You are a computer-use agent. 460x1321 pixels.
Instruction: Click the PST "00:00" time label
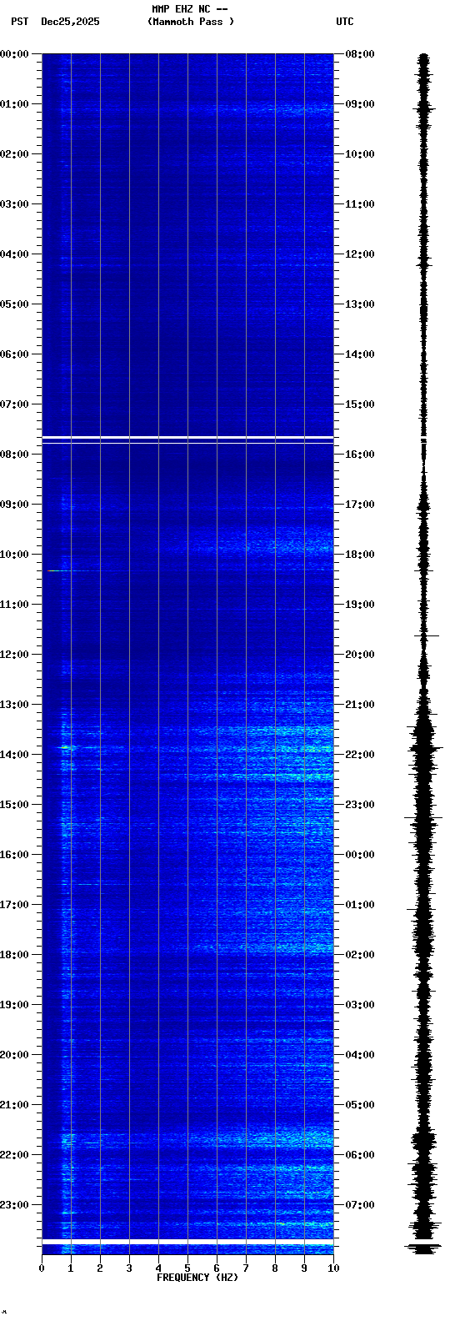(x=14, y=54)
